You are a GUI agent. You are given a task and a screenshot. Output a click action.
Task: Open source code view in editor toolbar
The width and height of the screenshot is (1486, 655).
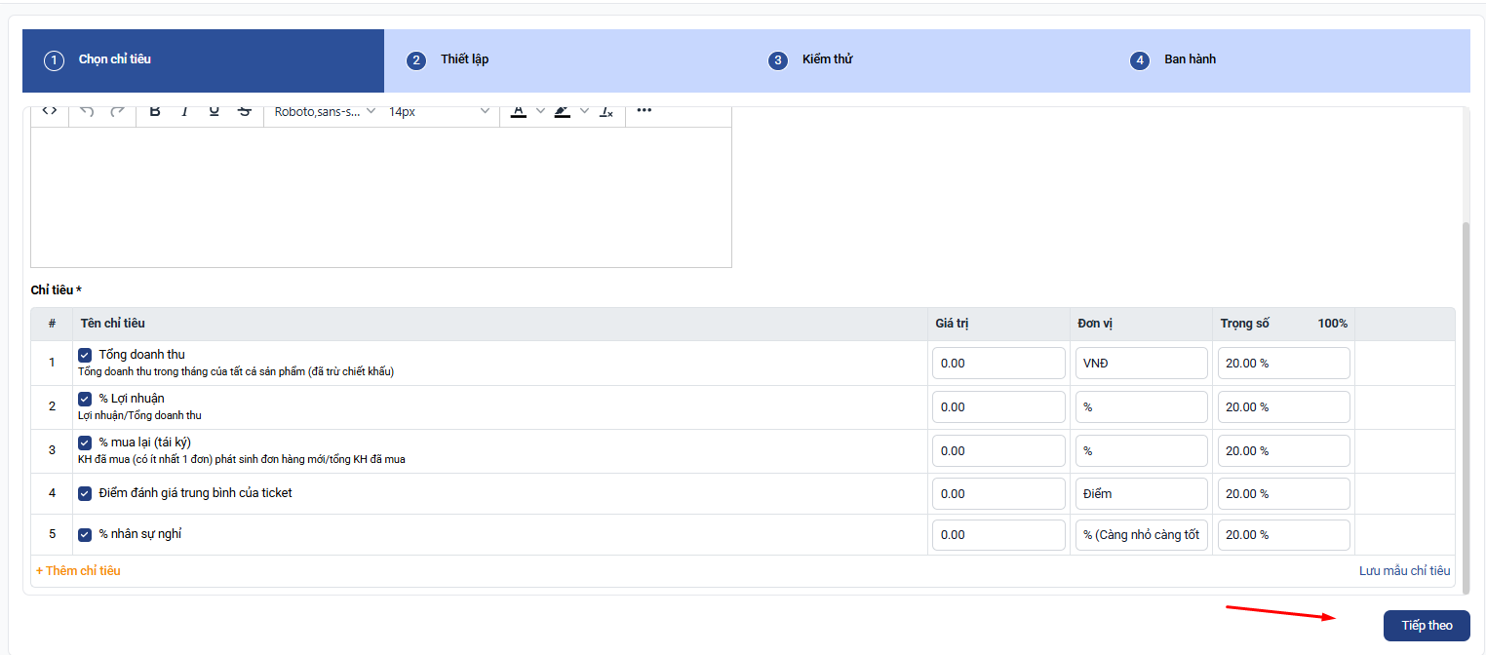click(x=50, y=111)
